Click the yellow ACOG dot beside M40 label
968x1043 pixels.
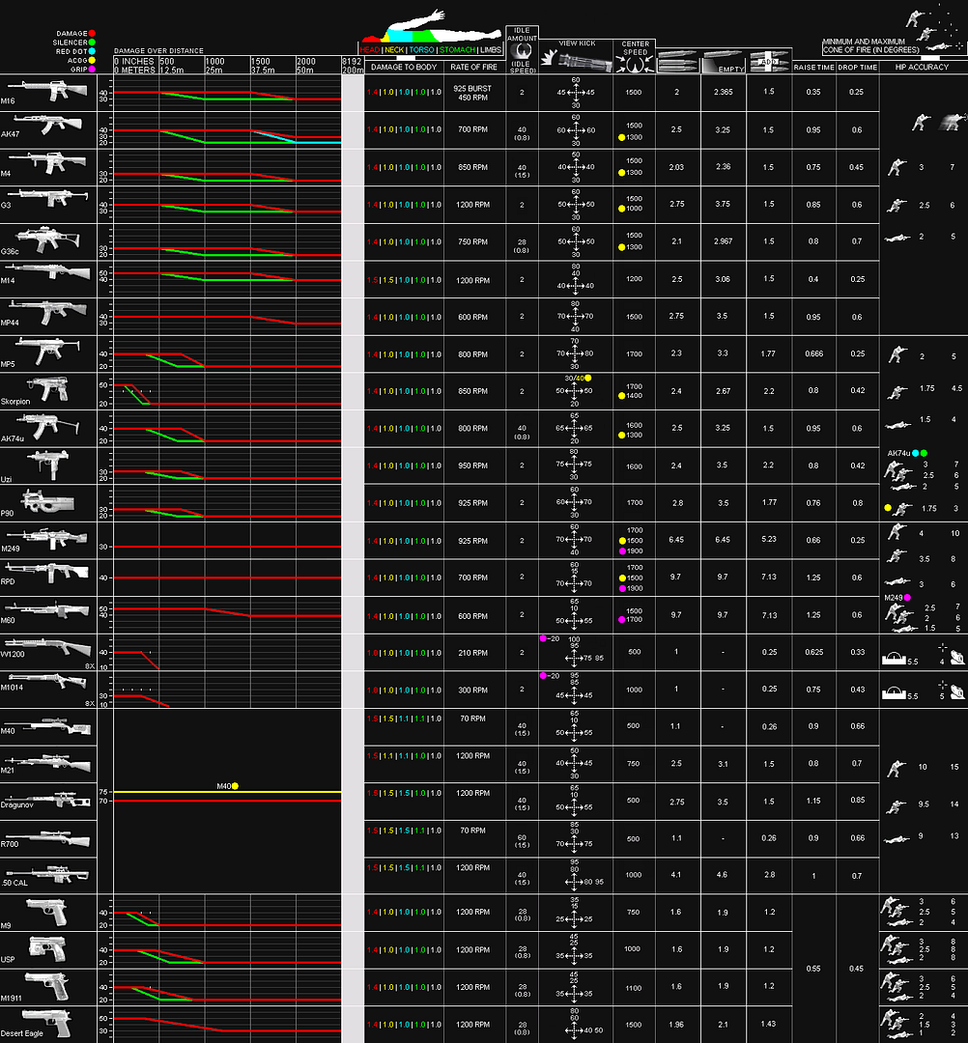[x=235, y=786]
